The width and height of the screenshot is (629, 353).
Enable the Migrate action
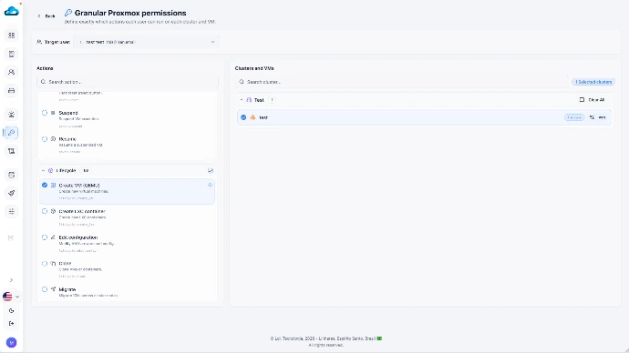coord(45,289)
